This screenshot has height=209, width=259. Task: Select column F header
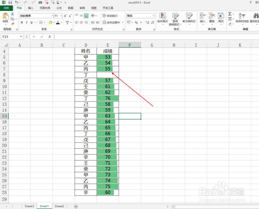pyautogui.click(x=130, y=45)
